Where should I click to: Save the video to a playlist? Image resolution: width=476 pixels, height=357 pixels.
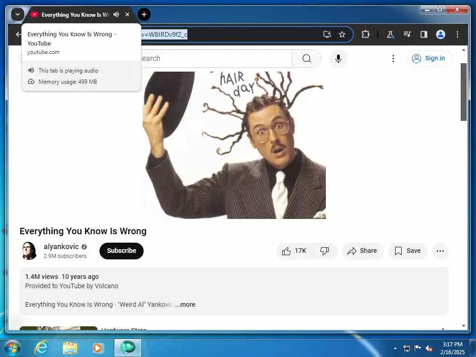[x=408, y=251]
